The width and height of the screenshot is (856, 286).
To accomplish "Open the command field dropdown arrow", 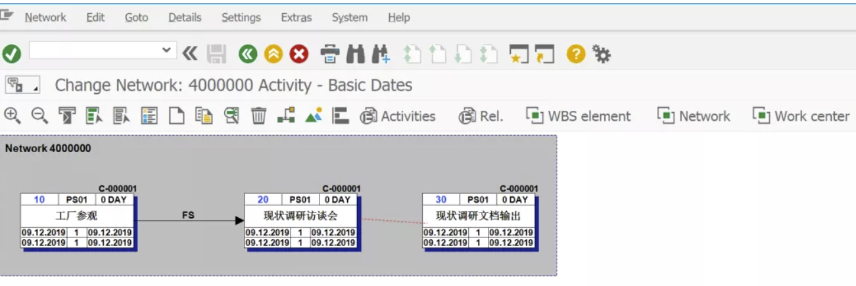I will click(167, 50).
